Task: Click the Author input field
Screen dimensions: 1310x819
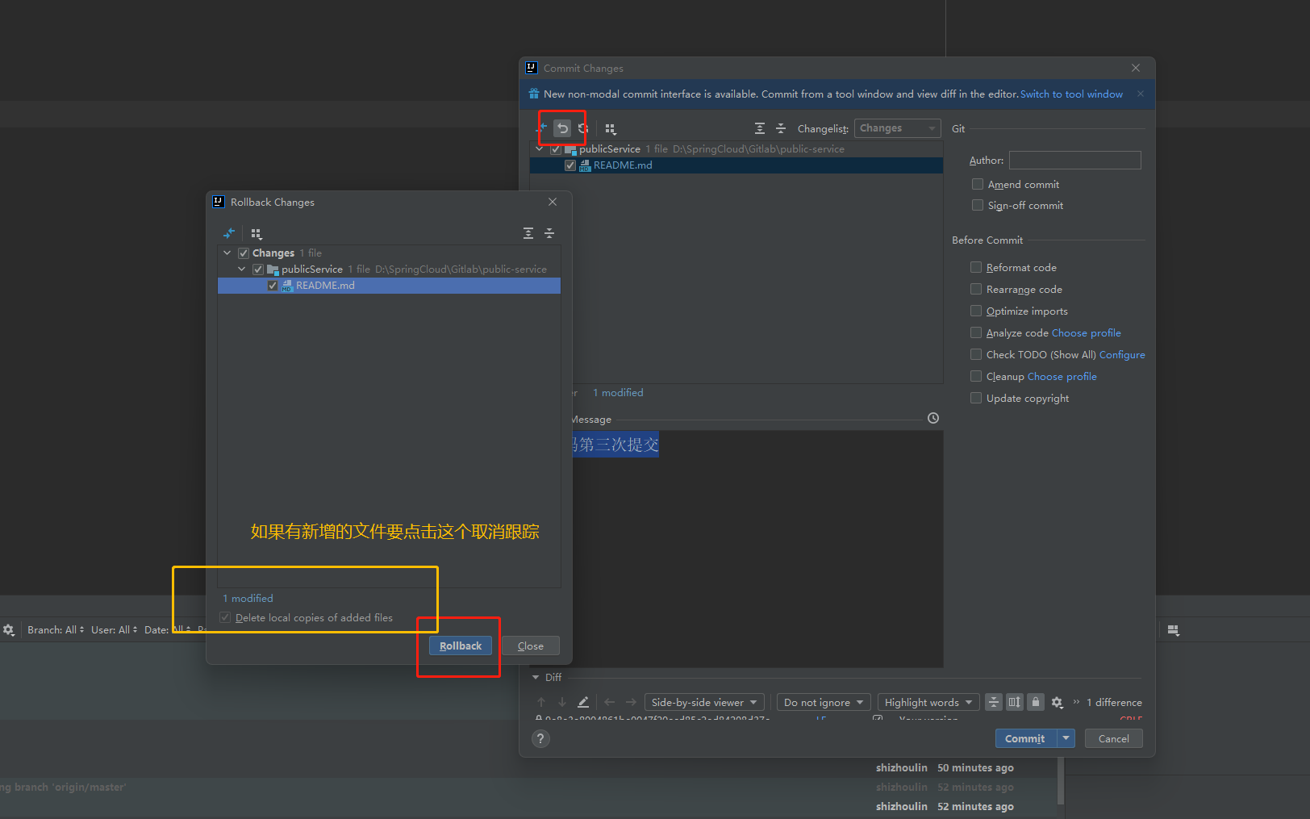Action: click(1075, 160)
